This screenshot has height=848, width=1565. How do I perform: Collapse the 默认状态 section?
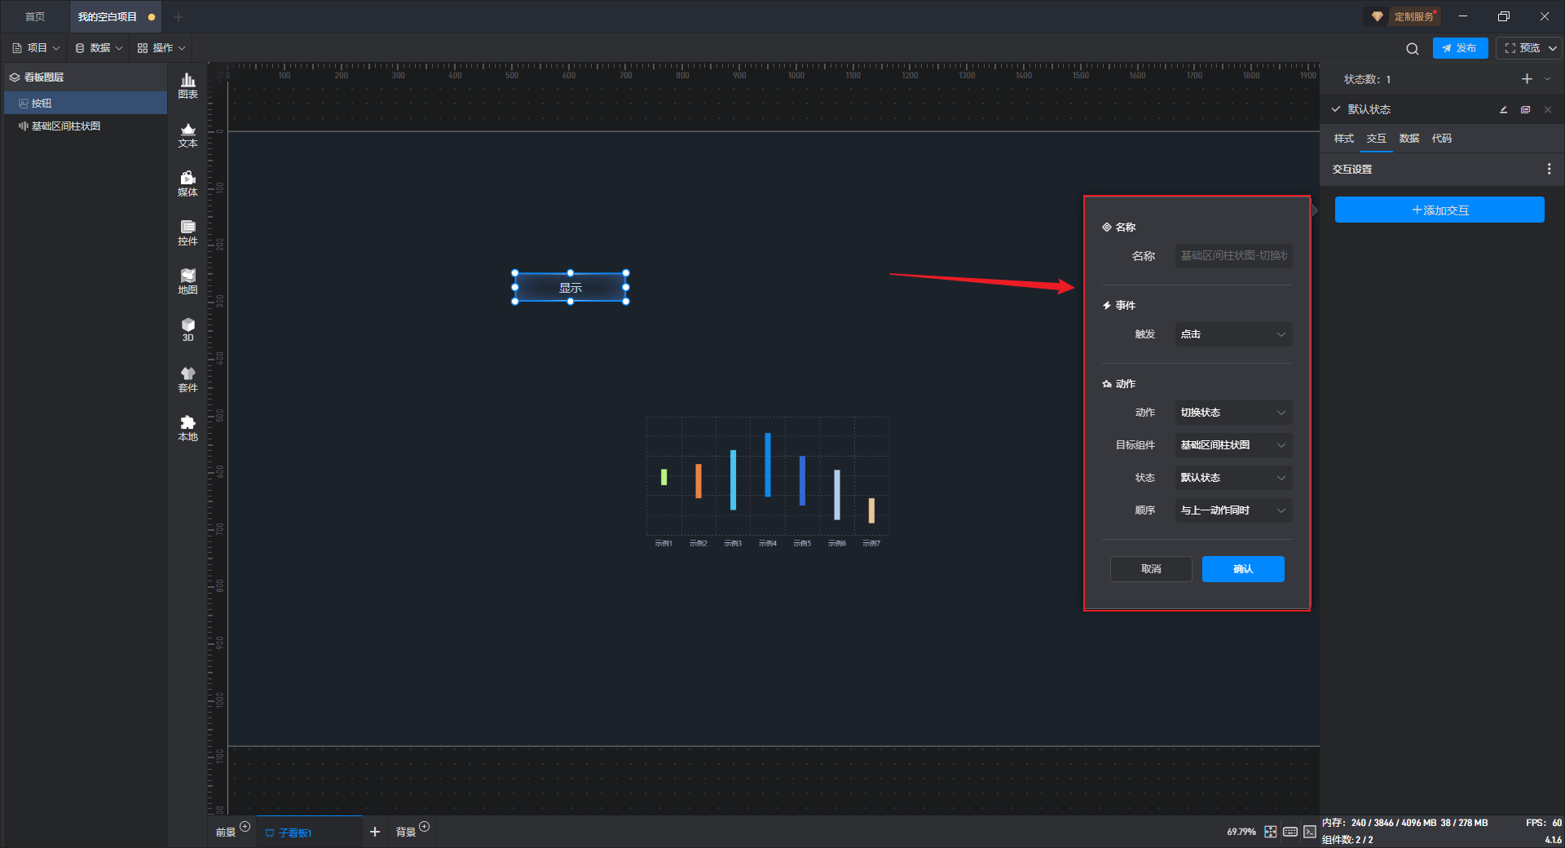tap(1336, 109)
